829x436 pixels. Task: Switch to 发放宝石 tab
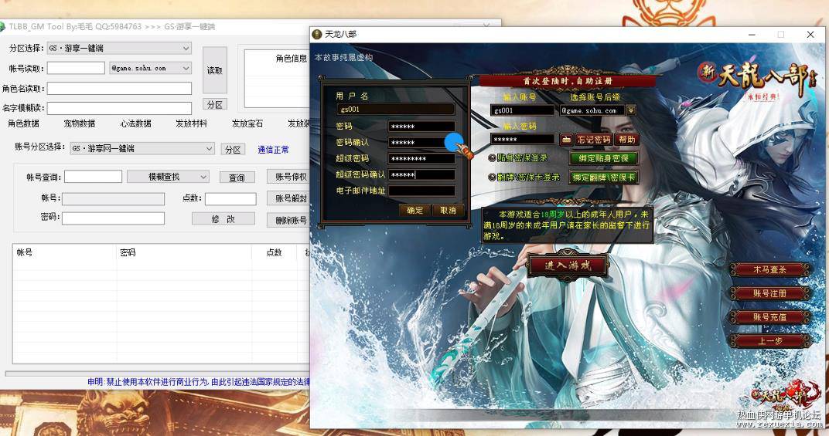247,123
